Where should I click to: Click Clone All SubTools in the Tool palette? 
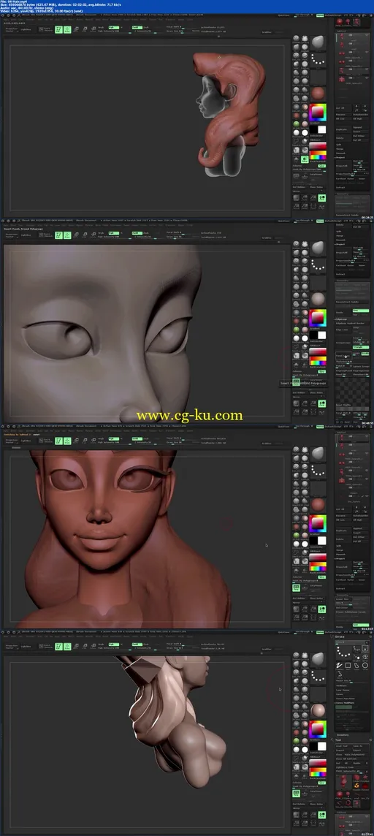tap(346, 759)
